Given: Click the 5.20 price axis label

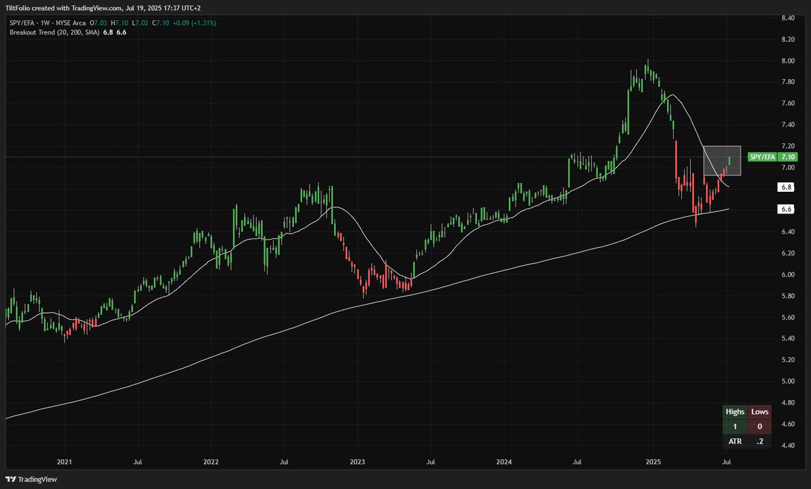Looking at the screenshot, I should click(787, 360).
